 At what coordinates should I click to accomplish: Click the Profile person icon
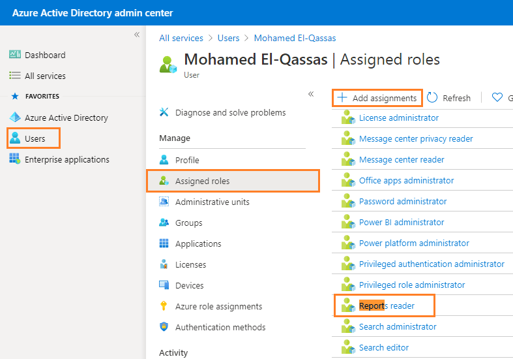(164, 160)
